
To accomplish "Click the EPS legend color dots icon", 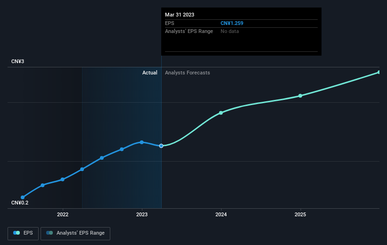I will (x=16, y=233).
